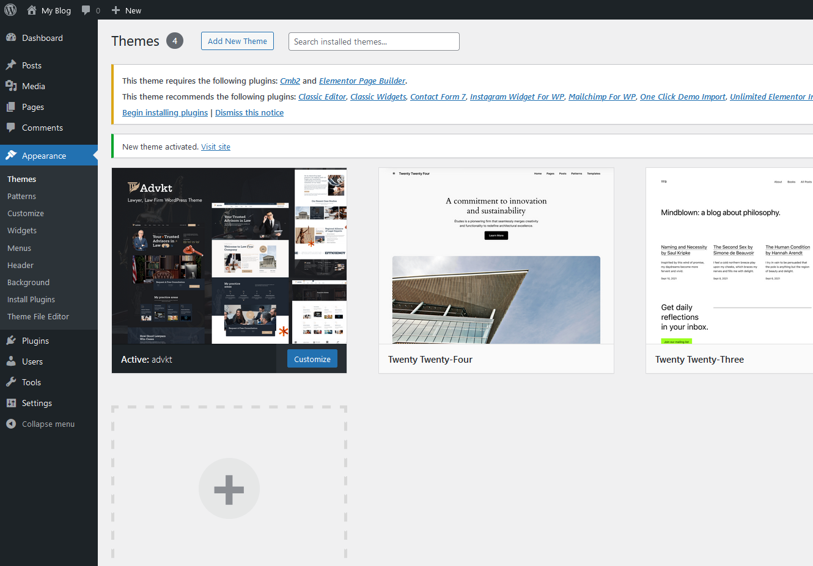813x566 pixels.
Task: Click the Add New Theme button
Action: [237, 41]
